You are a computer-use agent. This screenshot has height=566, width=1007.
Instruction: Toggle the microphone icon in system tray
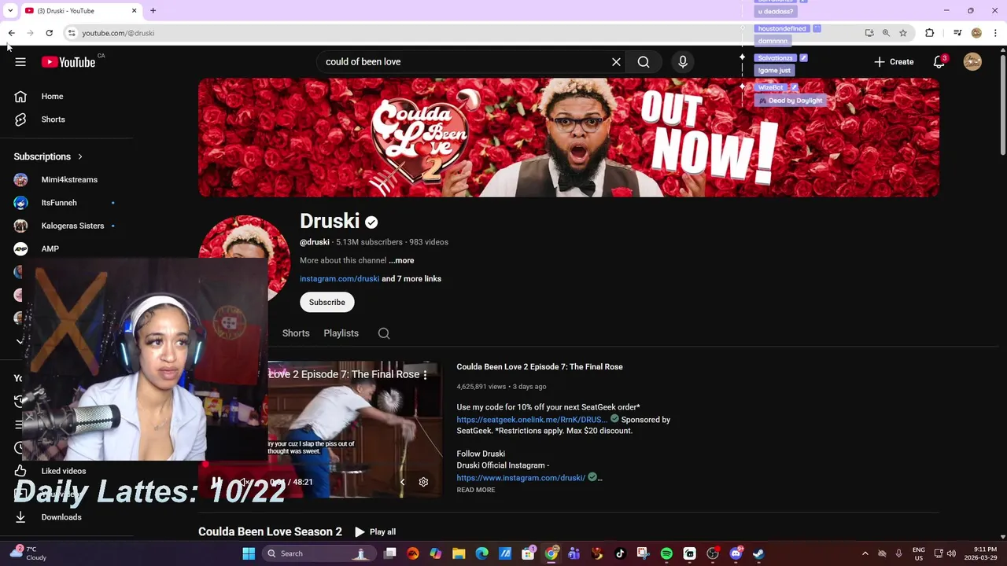[898, 553]
